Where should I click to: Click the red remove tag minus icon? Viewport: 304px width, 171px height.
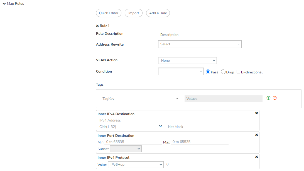[275, 98]
